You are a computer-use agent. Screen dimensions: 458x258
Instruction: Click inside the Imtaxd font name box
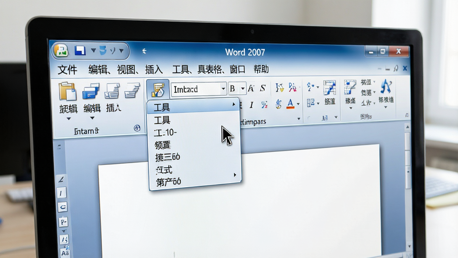click(195, 89)
